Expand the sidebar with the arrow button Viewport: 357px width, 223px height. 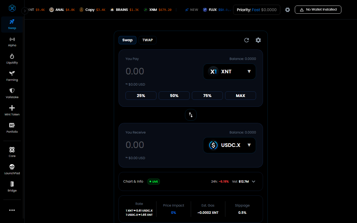click(25, 11)
